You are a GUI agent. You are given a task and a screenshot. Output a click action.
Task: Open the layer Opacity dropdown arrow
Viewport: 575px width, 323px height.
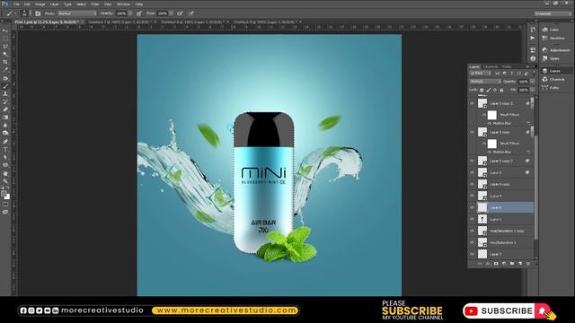coord(532,82)
